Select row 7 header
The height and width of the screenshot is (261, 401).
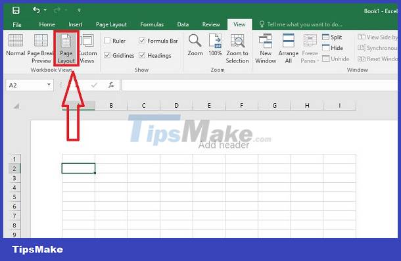click(x=14, y=216)
